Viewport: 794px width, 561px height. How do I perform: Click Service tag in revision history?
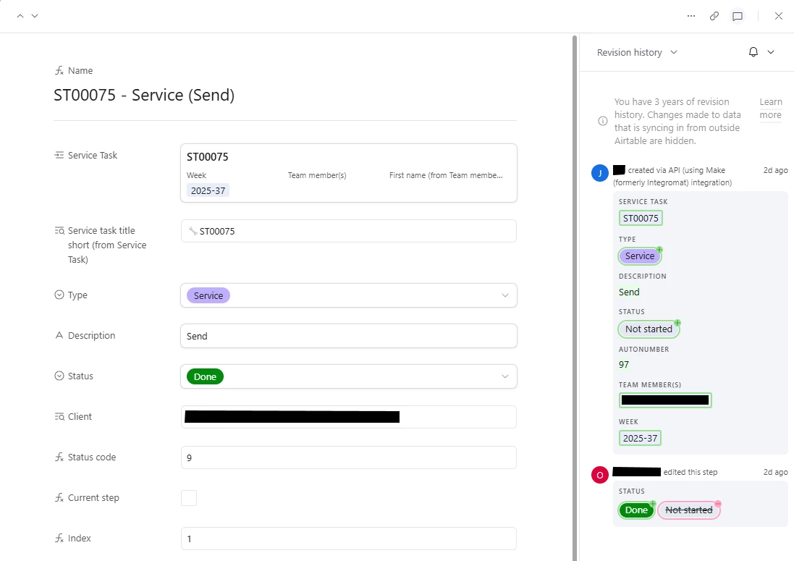pyautogui.click(x=640, y=256)
